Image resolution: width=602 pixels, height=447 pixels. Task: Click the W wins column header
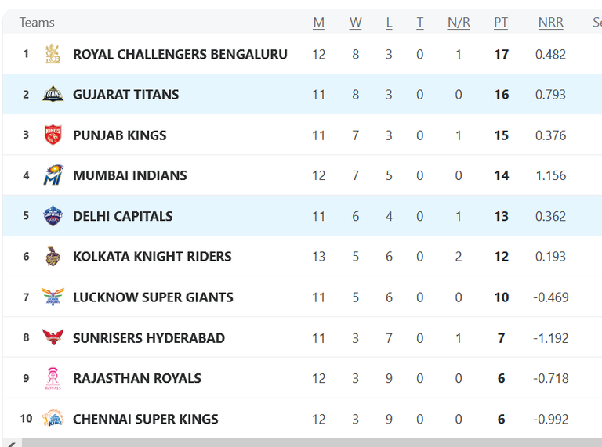[355, 22]
